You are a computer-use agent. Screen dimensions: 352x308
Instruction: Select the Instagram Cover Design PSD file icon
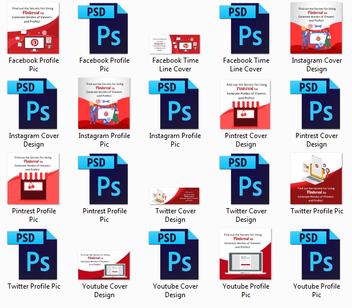click(x=33, y=104)
